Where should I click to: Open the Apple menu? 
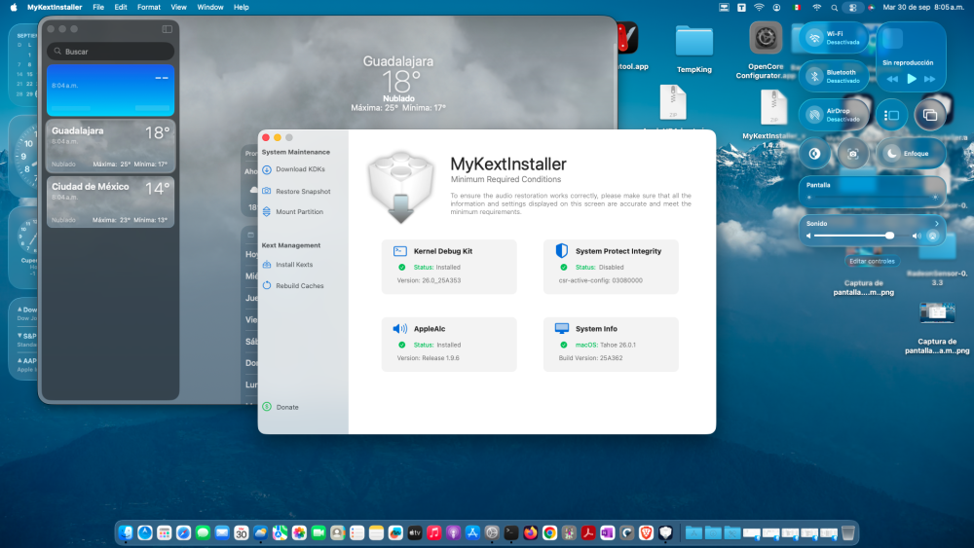13,8
